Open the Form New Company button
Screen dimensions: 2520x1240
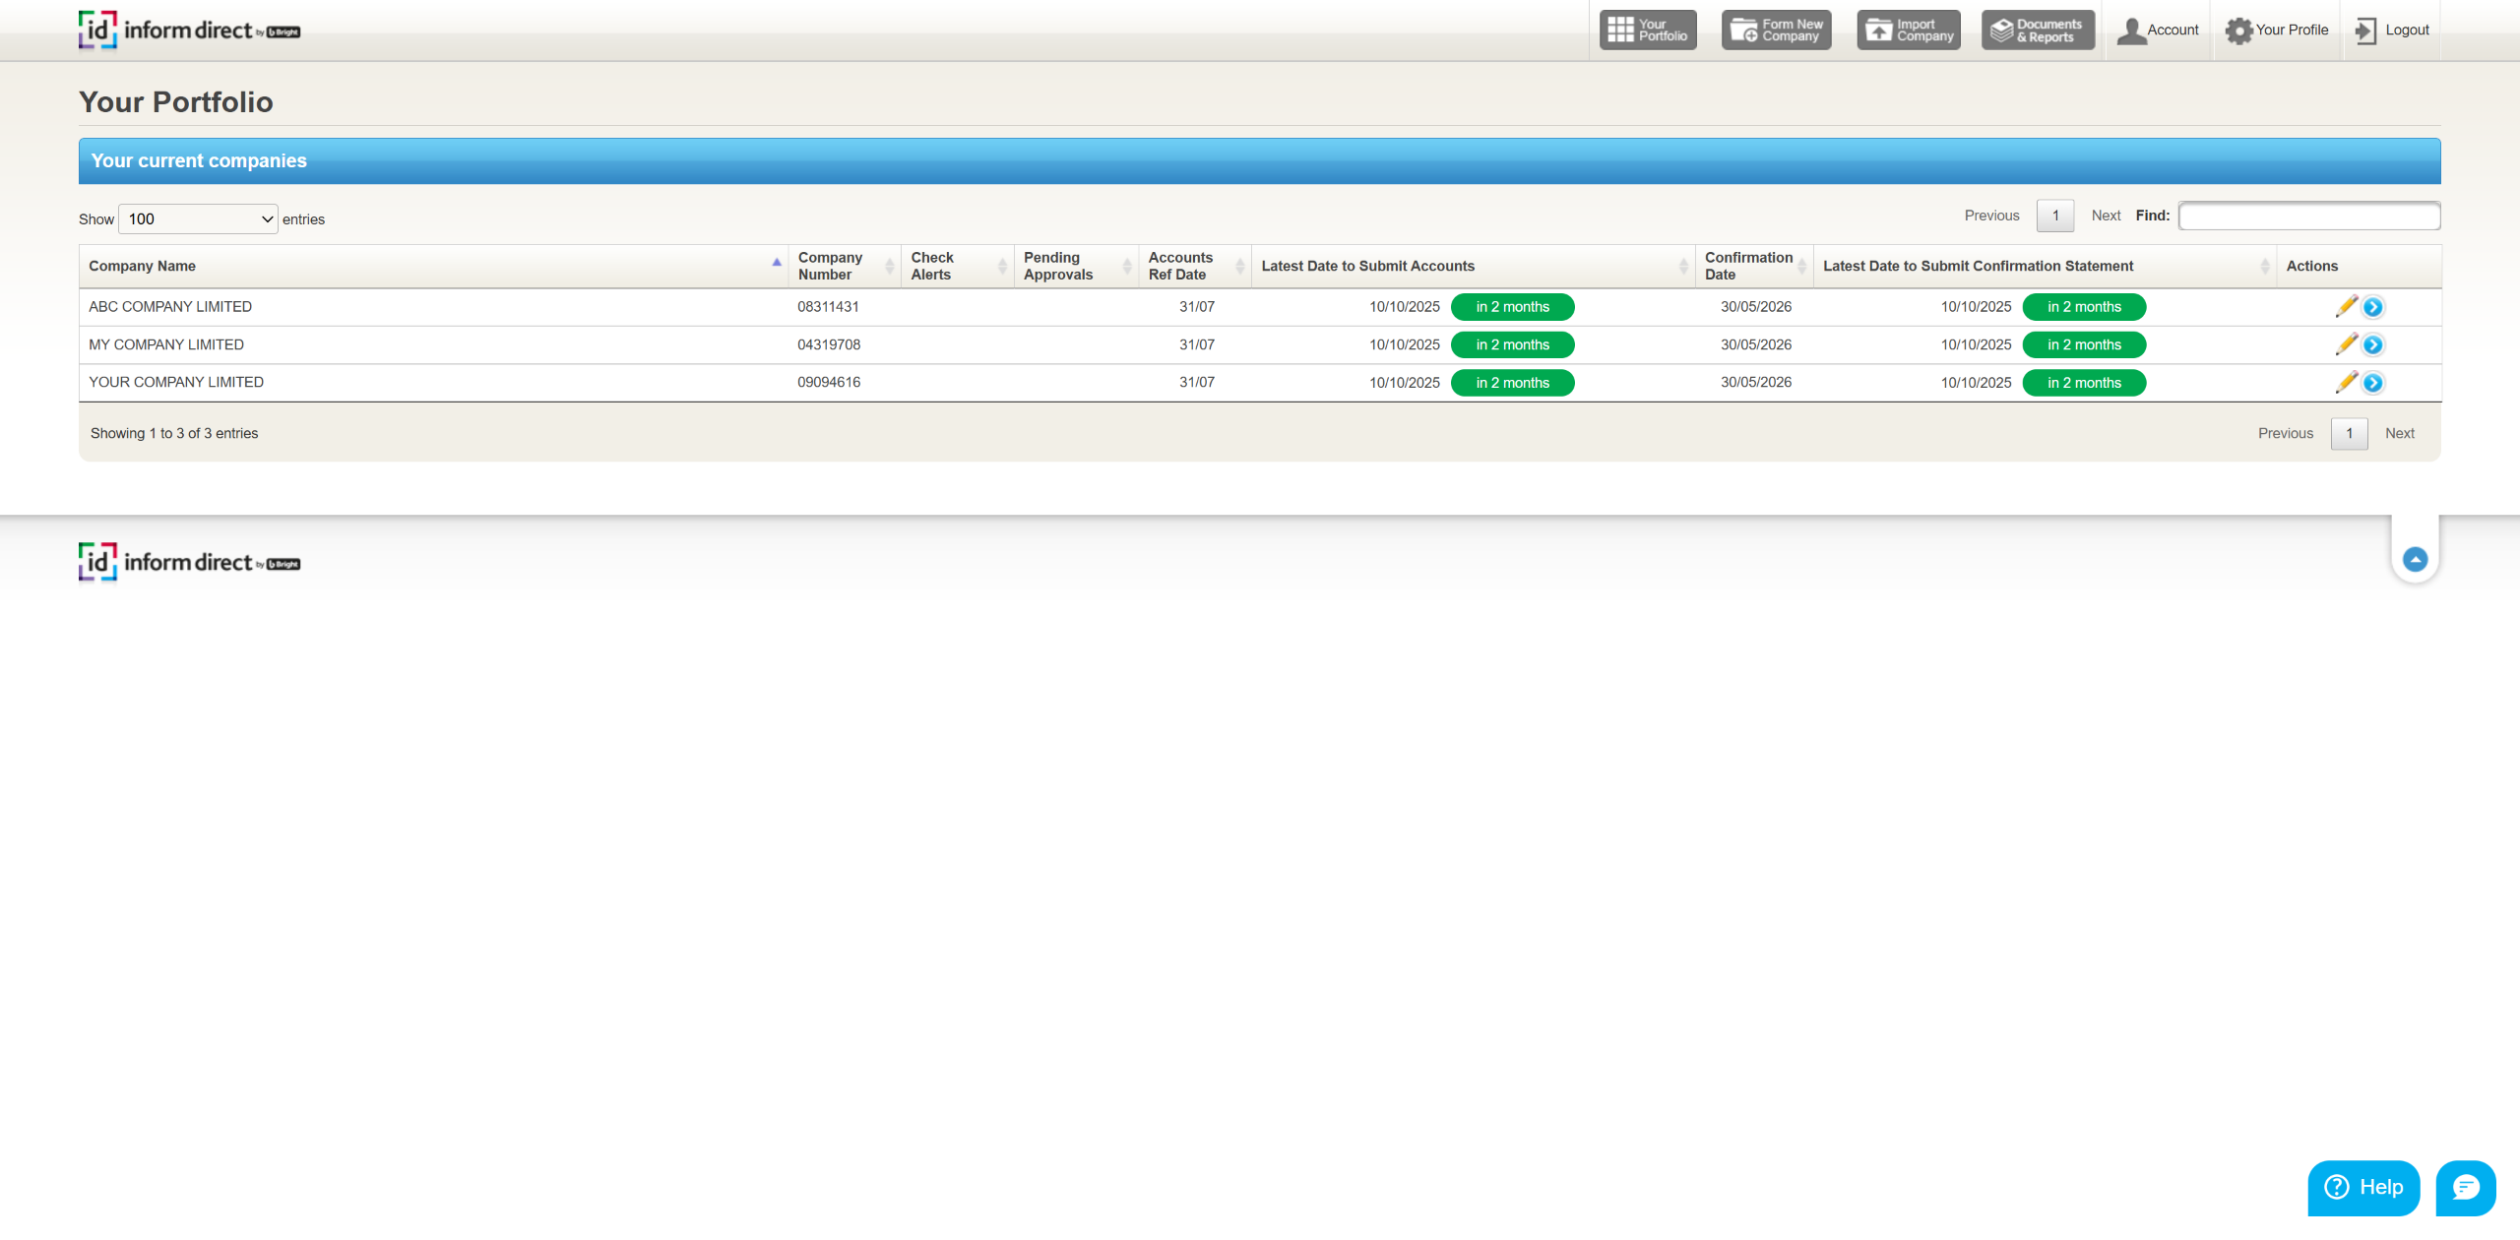click(1776, 31)
